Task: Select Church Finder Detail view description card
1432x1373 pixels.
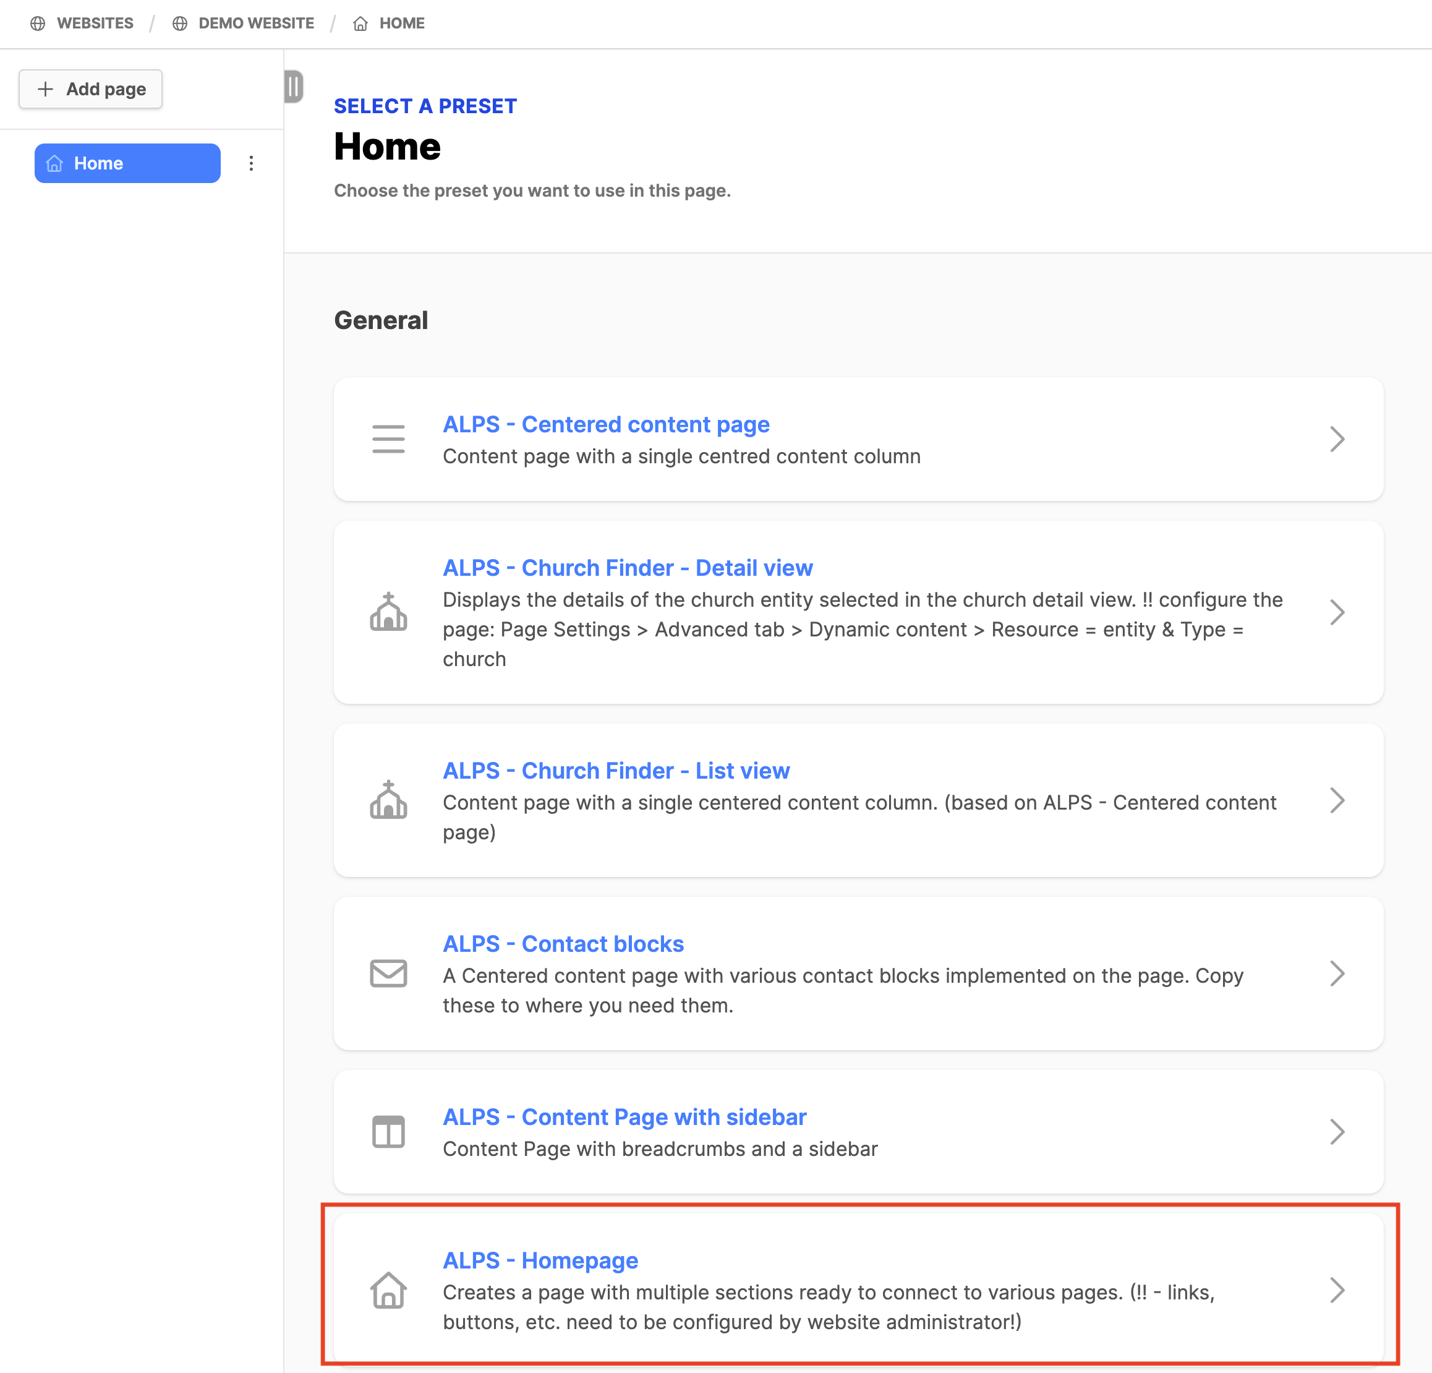Action: (x=862, y=629)
